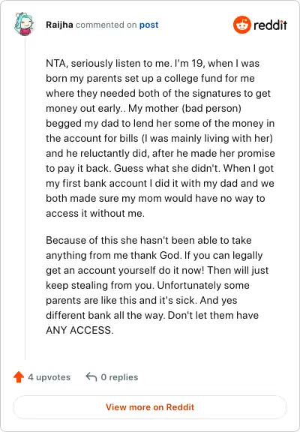Upvote the comment with the orange arrow
This screenshot has height=432, width=300.
point(19,377)
